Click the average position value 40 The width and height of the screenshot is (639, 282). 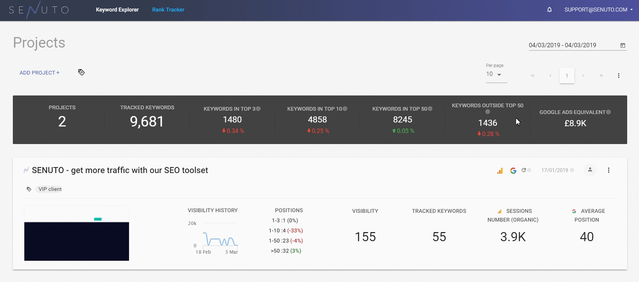(587, 237)
